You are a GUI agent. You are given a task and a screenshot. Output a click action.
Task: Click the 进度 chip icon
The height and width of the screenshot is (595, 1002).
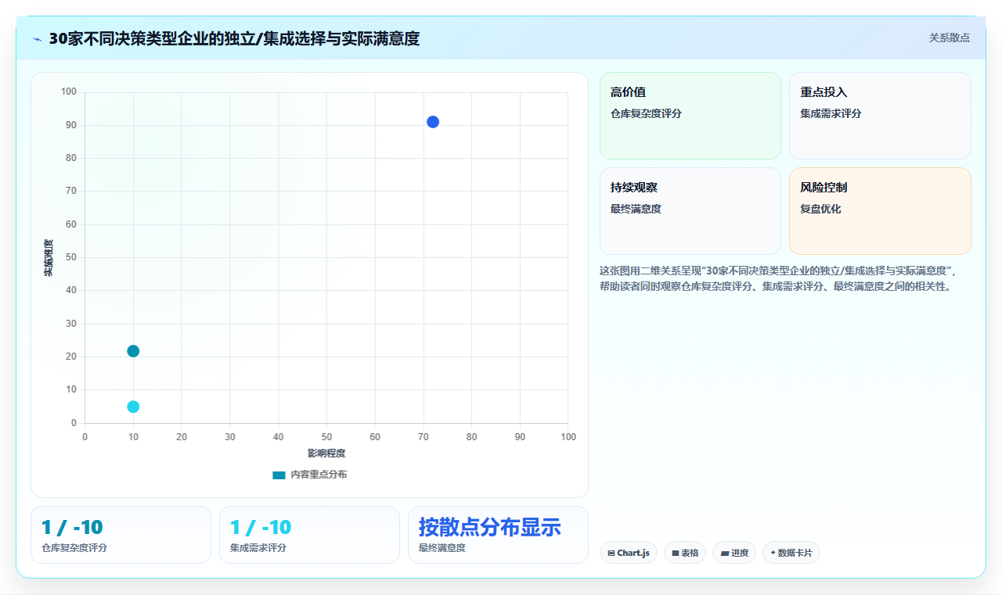click(725, 553)
